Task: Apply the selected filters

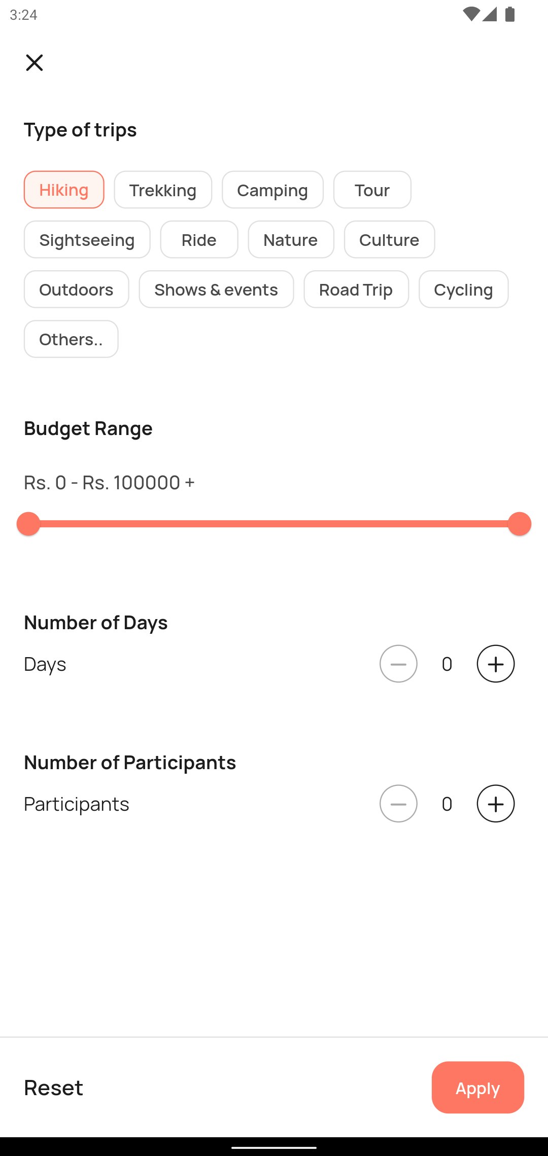Action: [478, 1088]
